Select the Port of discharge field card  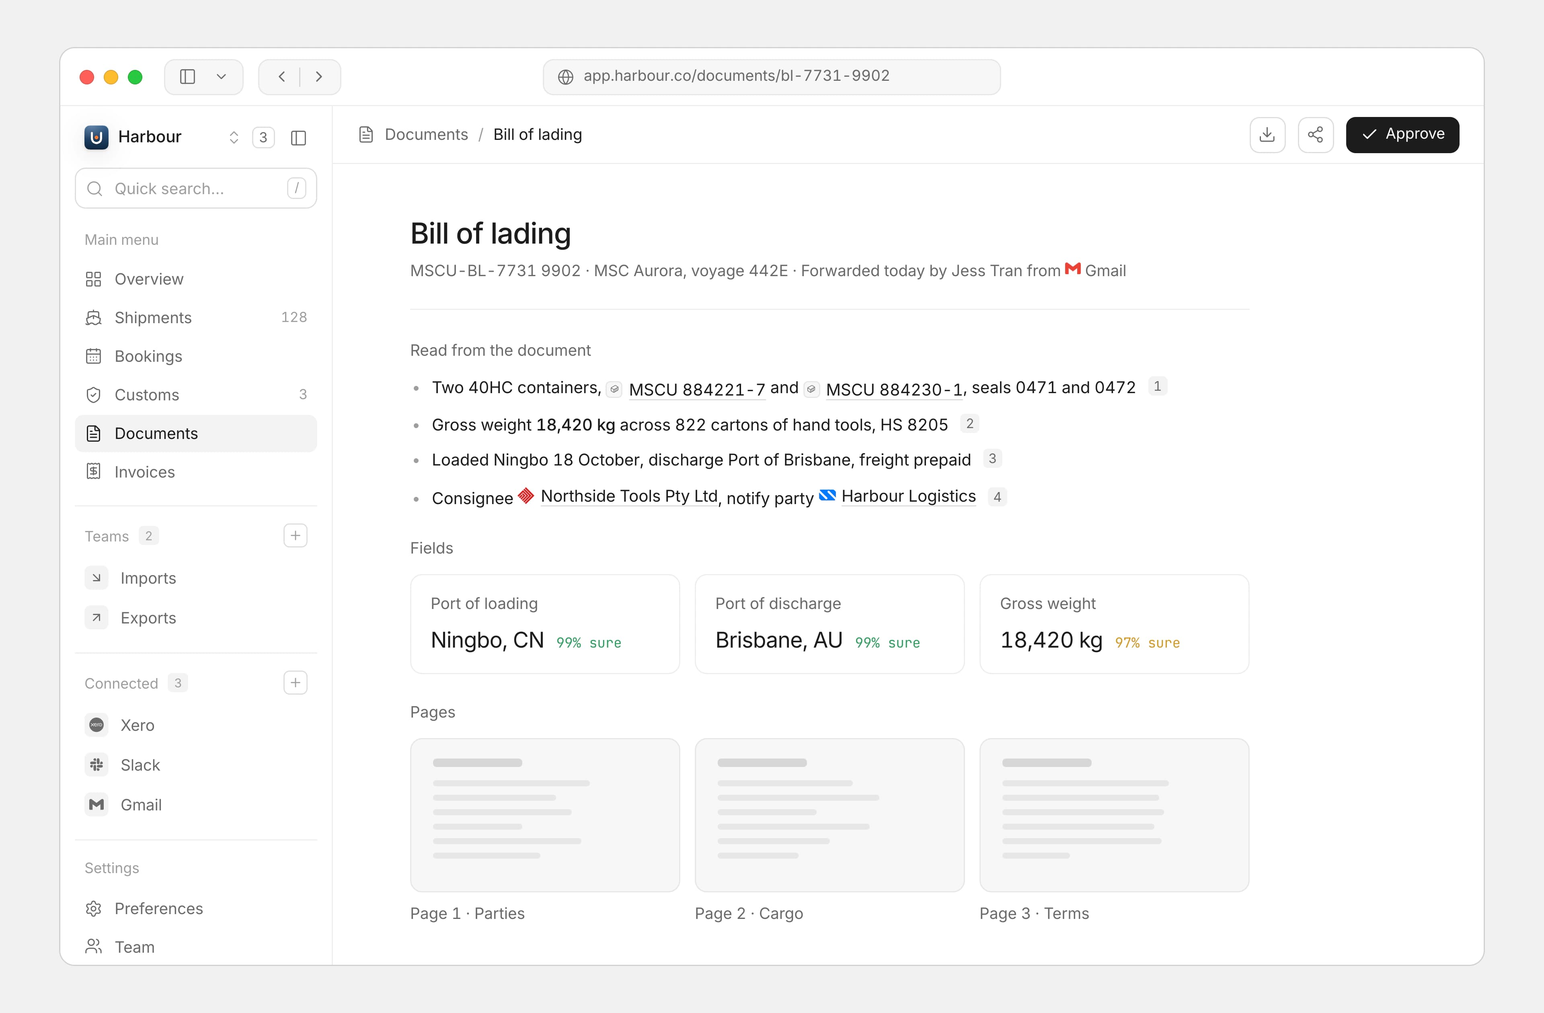tap(829, 624)
